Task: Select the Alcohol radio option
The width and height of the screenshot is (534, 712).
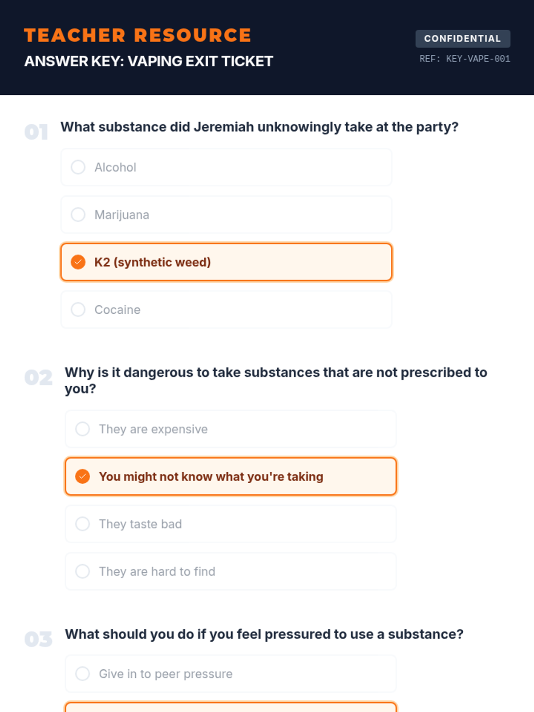Action: click(x=78, y=167)
